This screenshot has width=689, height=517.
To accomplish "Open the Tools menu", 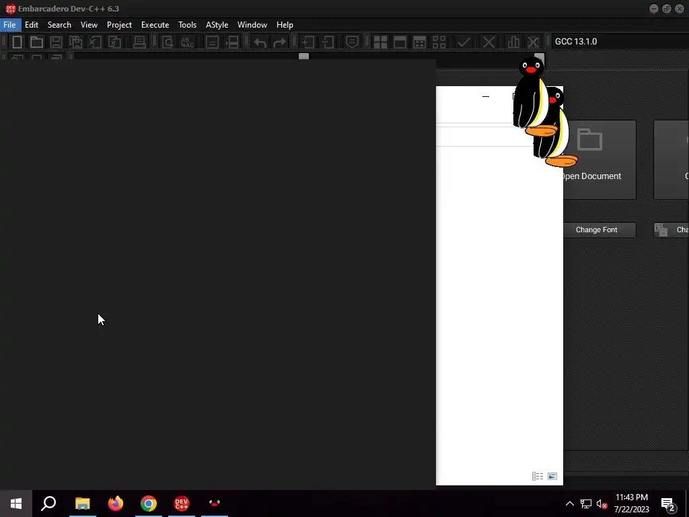I will (x=187, y=25).
